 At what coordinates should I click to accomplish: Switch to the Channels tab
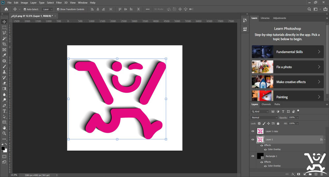pyautogui.click(x=266, y=104)
